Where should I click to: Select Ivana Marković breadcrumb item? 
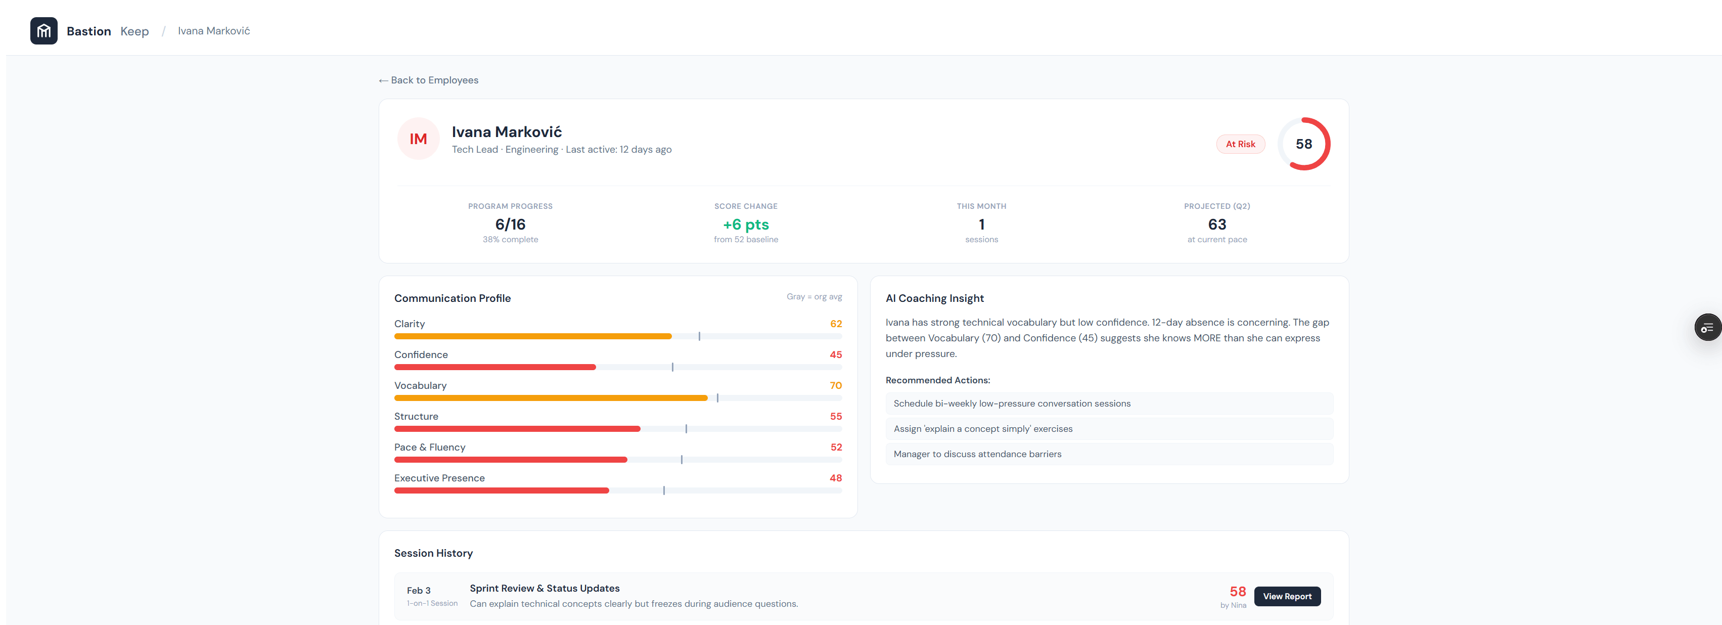tap(213, 31)
